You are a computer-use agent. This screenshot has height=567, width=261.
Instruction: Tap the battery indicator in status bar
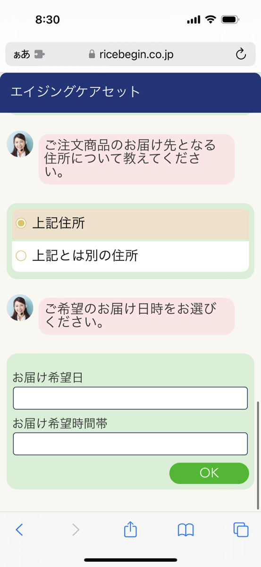(230, 20)
